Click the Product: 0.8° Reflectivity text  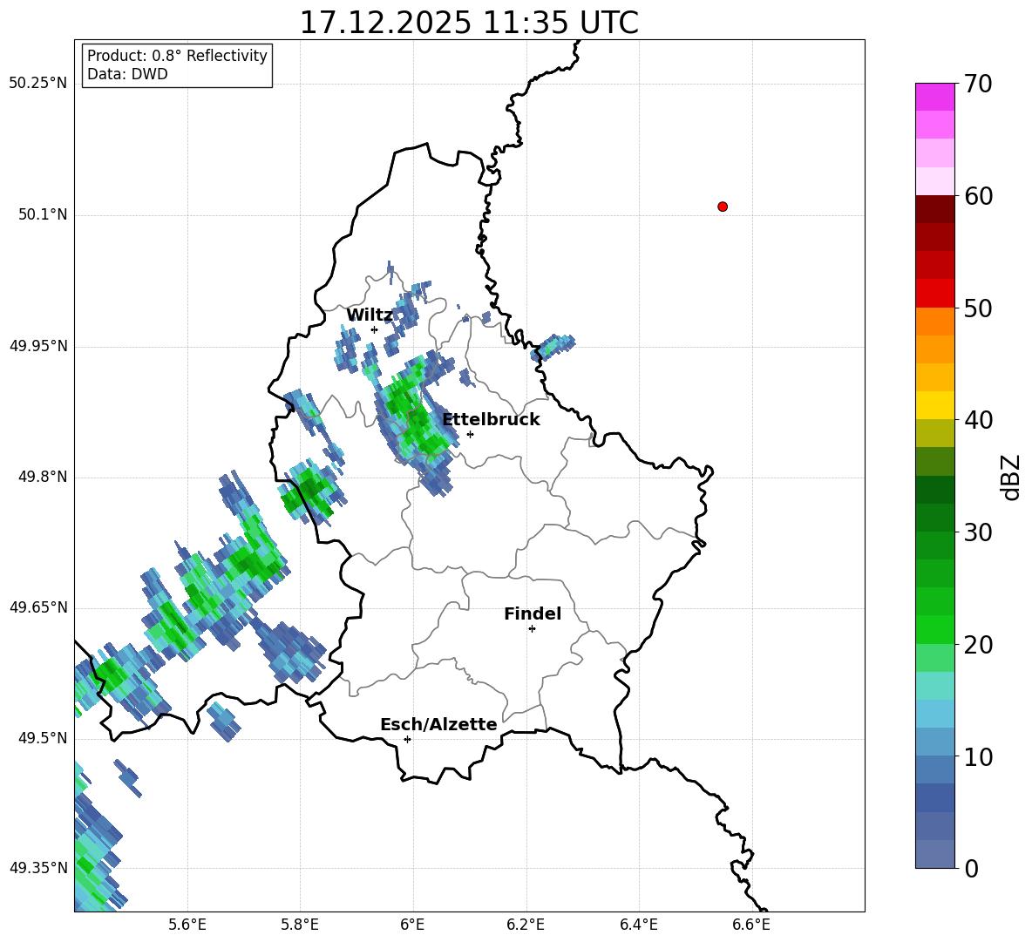[177, 56]
